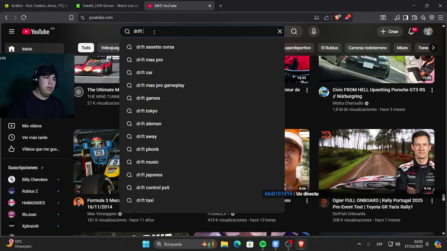Image resolution: width=447 pixels, height=251 pixels.
Task: Open a new browser tab
Action: point(220,6)
